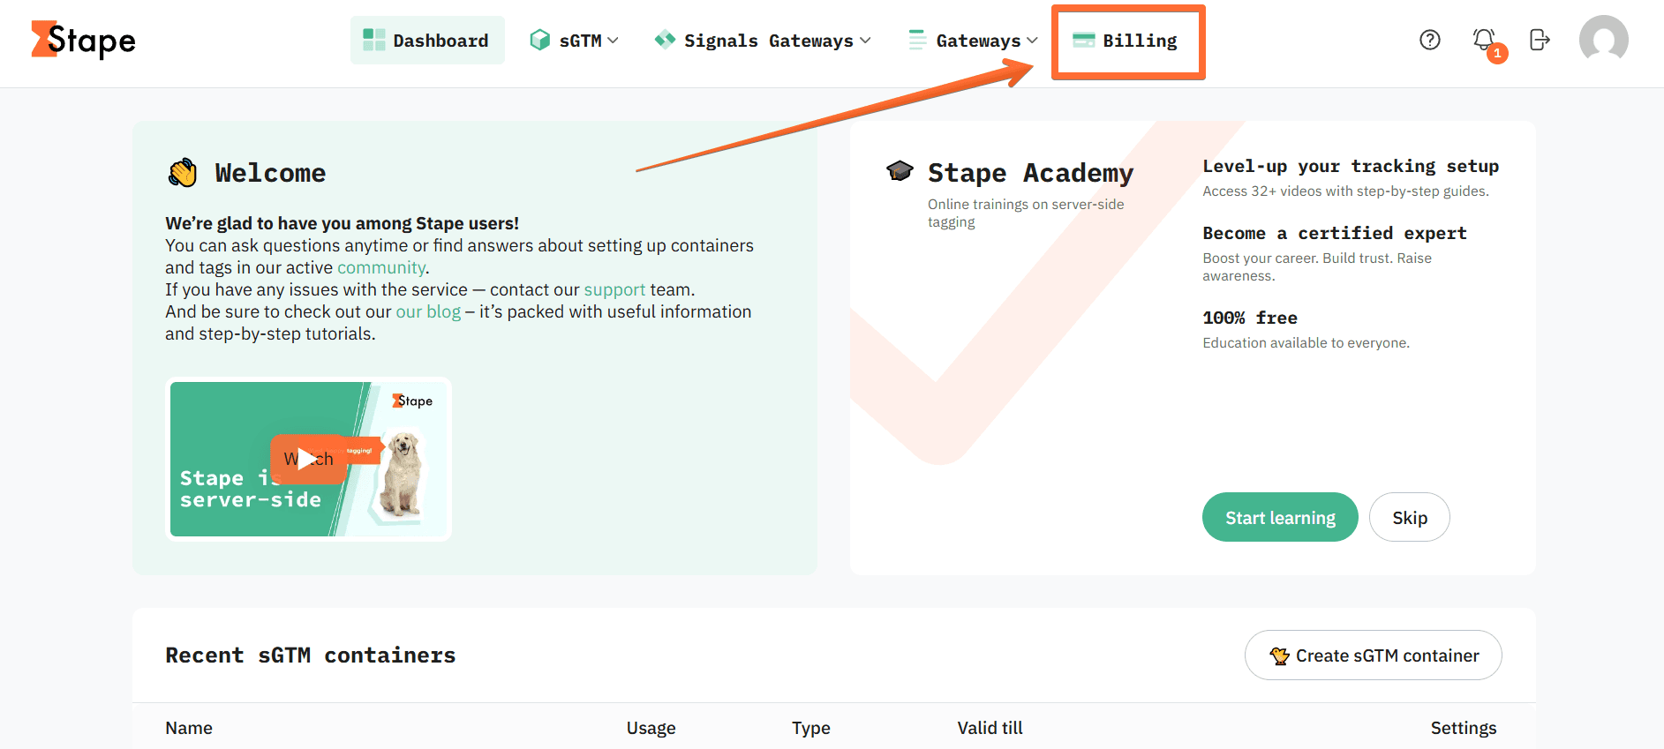Image resolution: width=1664 pixels, height=749 pixels.
Task: Play the Stape welcome video
Action: click(x=306, y=459)
